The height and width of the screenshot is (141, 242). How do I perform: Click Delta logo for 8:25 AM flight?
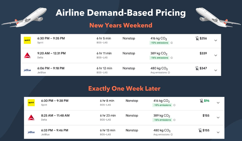(x=31, y=117)
